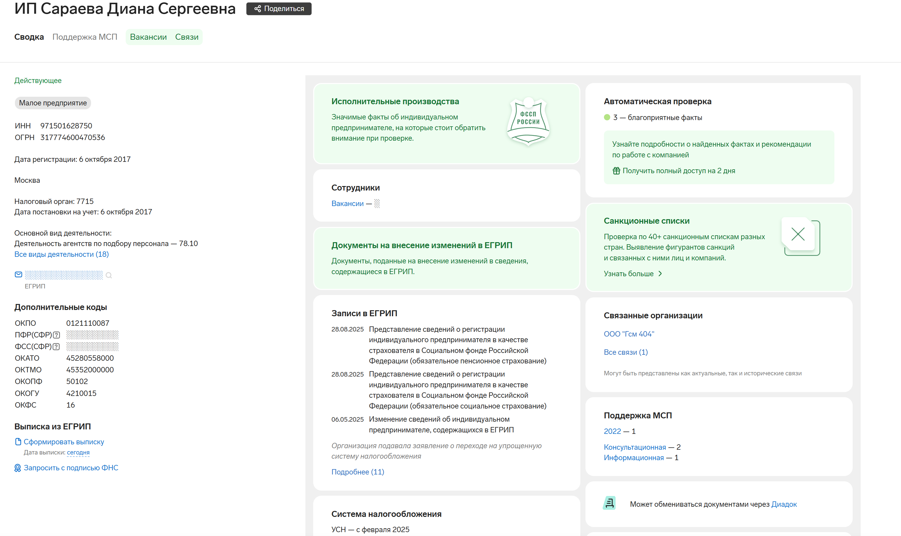Screen dimensions: 901x536
Task: Click the magnifier icon beside the hidden email
Action: click(x=109, y=276)
